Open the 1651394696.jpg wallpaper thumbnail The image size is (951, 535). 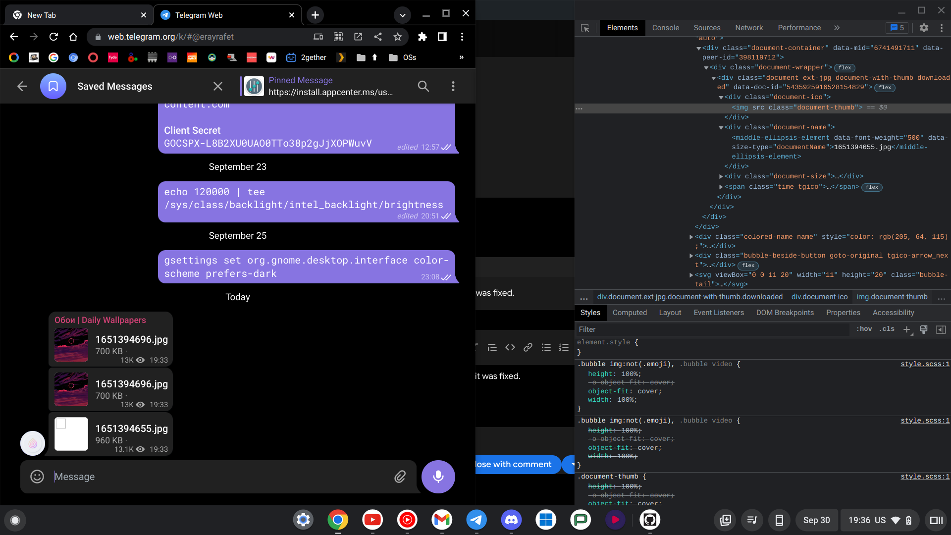point(71,345)
